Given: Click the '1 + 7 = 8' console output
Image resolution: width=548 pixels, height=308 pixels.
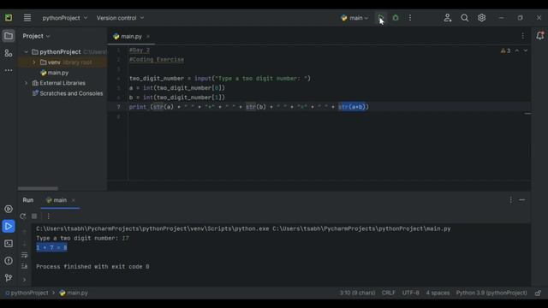Looking at the screenshot, I should point(51,247).
